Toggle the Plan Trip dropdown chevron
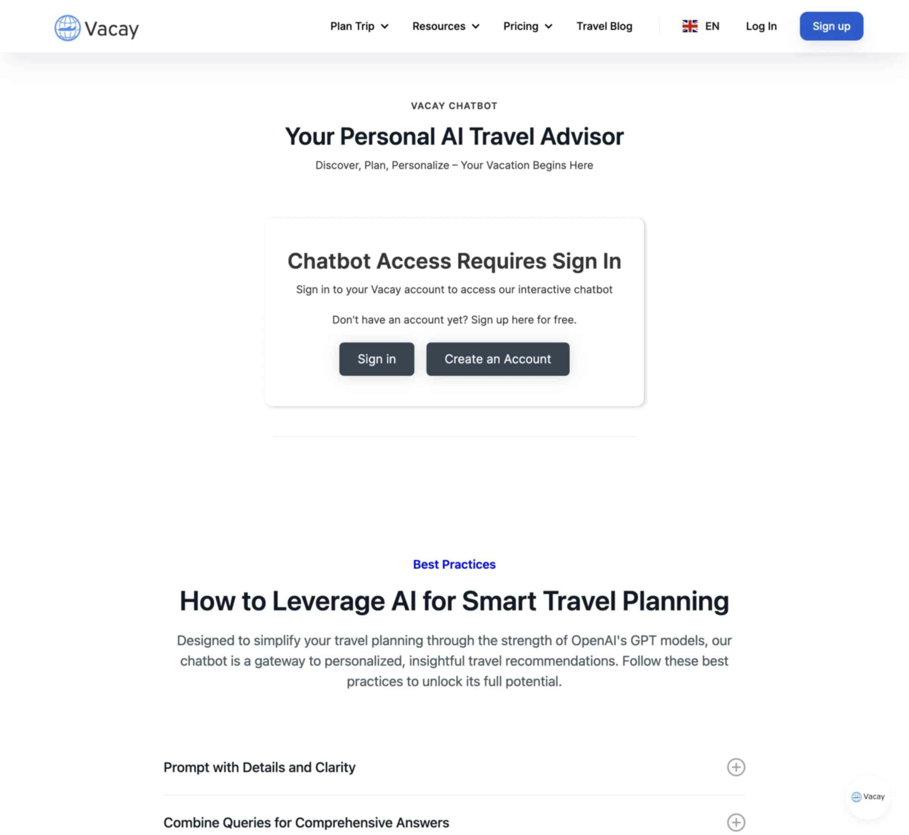 [384, 25]
